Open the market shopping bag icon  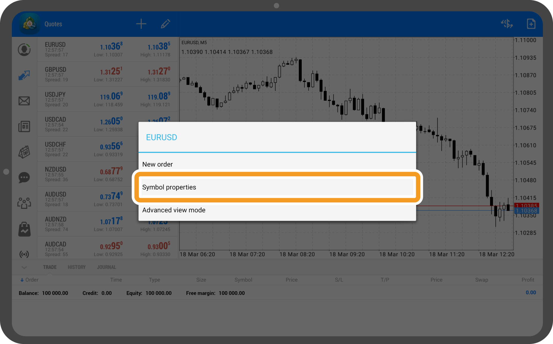point(24,229)
